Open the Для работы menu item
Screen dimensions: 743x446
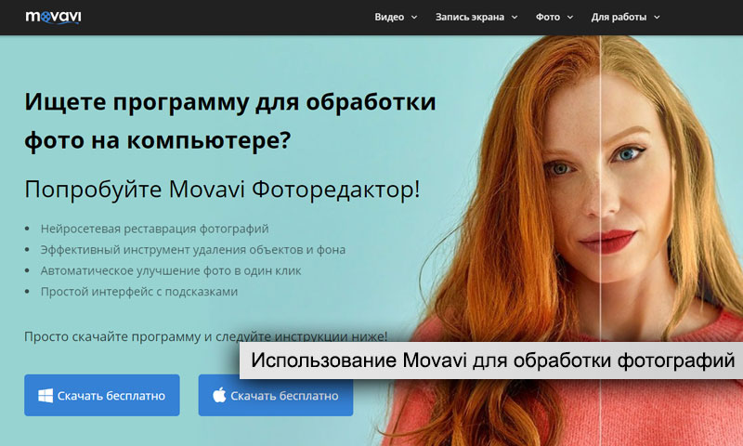(x=619, y=17)
